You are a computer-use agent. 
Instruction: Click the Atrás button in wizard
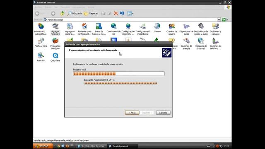click(x=132, y=113)
